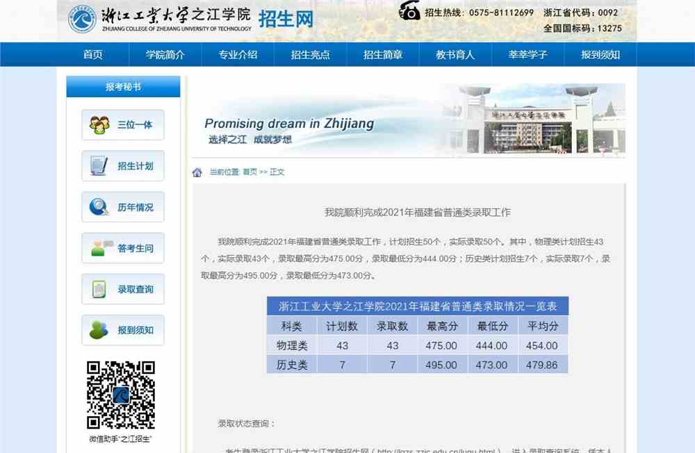Open the 学院简介 navigation item
This screenshot has height=453, width=695.
(165, 54)
